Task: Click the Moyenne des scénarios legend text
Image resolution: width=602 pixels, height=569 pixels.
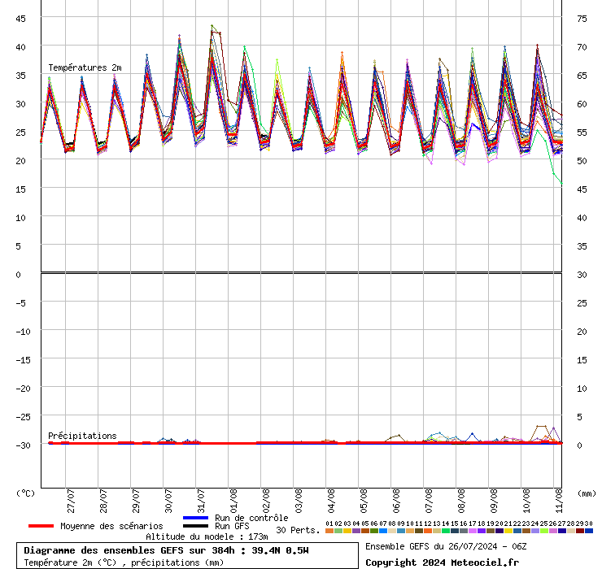Action: (x=111, y=526)
